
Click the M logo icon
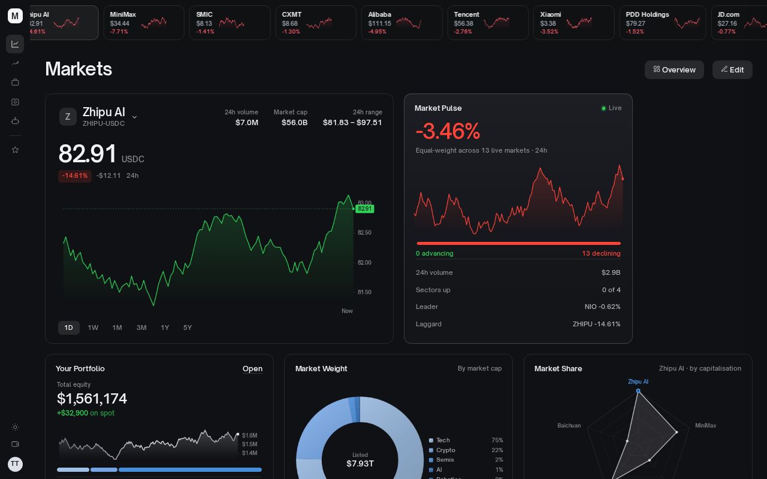[15, 16]
